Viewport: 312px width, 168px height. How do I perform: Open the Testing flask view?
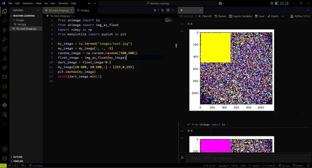(x=5, y=58)
